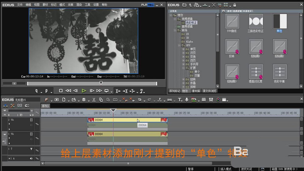Click the New sequence page icon
304x171 pixels.
click(64, 100)
